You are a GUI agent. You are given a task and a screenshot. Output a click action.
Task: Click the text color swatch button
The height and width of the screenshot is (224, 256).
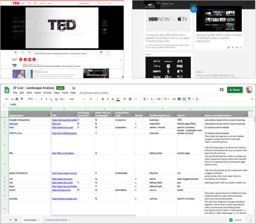[x=118, y=99]
